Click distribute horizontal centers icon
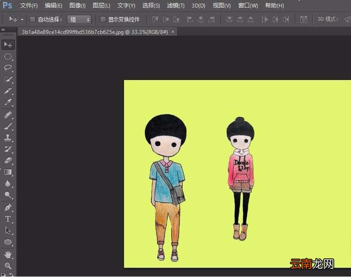Viewport: 351px width, 277px height. (x=275, y=19)
